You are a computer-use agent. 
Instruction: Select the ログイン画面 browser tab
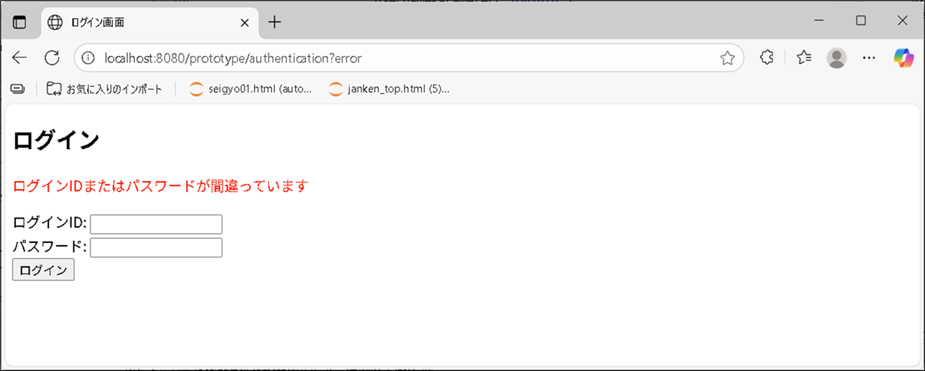click(x=149, y=22)
